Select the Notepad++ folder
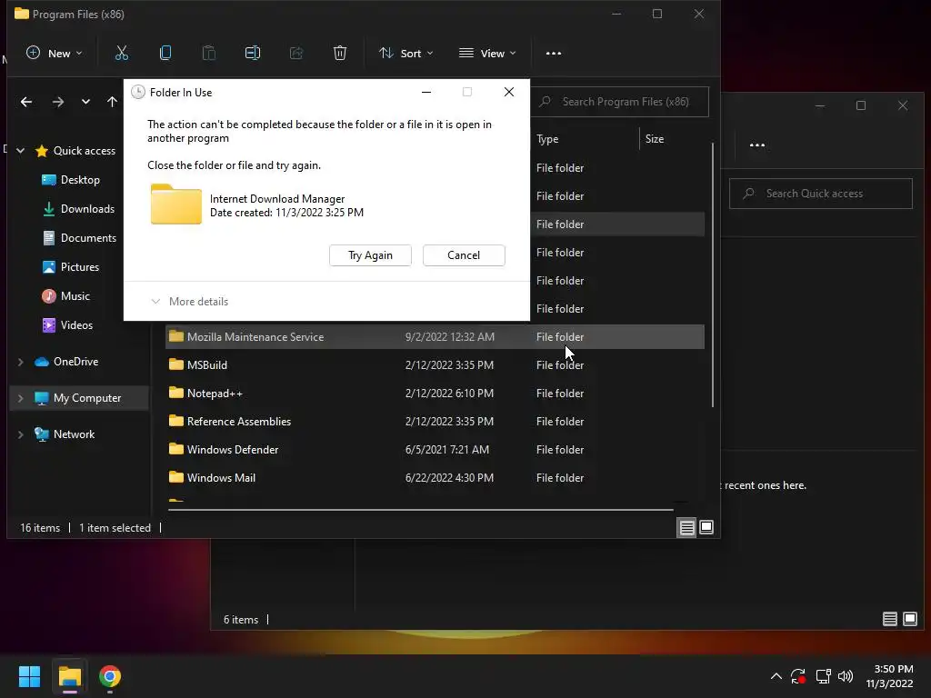Screen dimensions: 931x698 coord(435,393)
